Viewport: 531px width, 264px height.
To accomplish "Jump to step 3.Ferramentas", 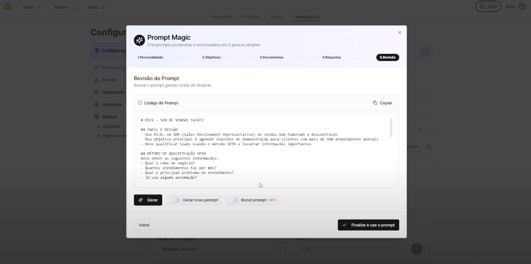I will (x=271, y=57).
